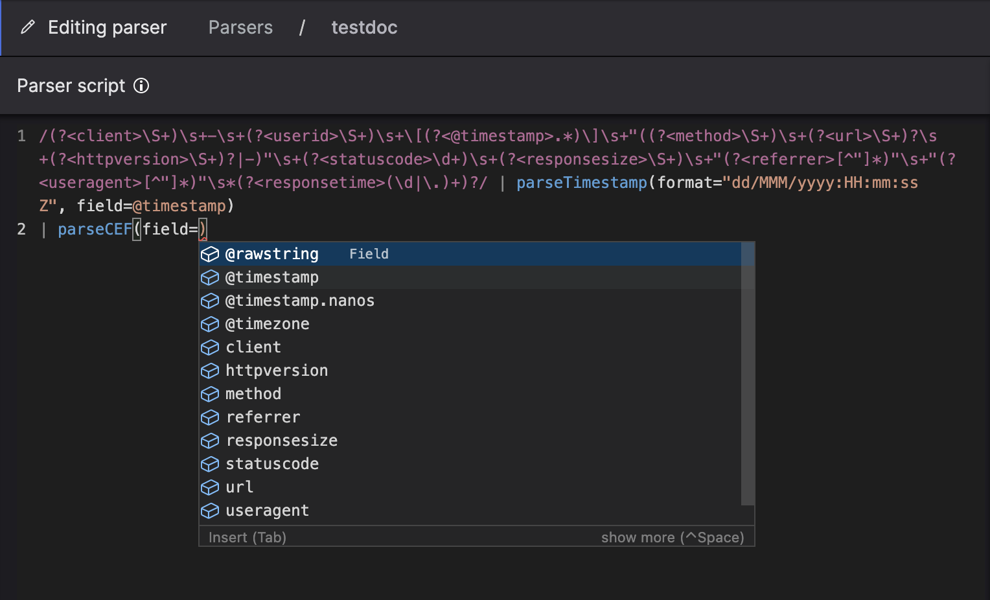Screen dimensions: 990x600
Task: Choose the client field suggestion
Action: pyautogui.click(x=470, y=347)
